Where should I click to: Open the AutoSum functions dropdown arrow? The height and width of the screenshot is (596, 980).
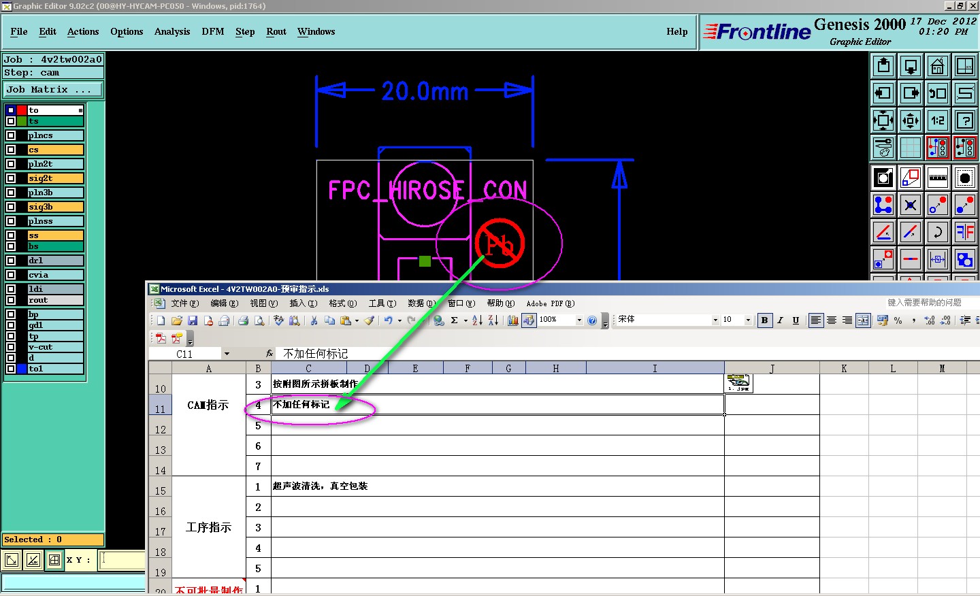465,320
